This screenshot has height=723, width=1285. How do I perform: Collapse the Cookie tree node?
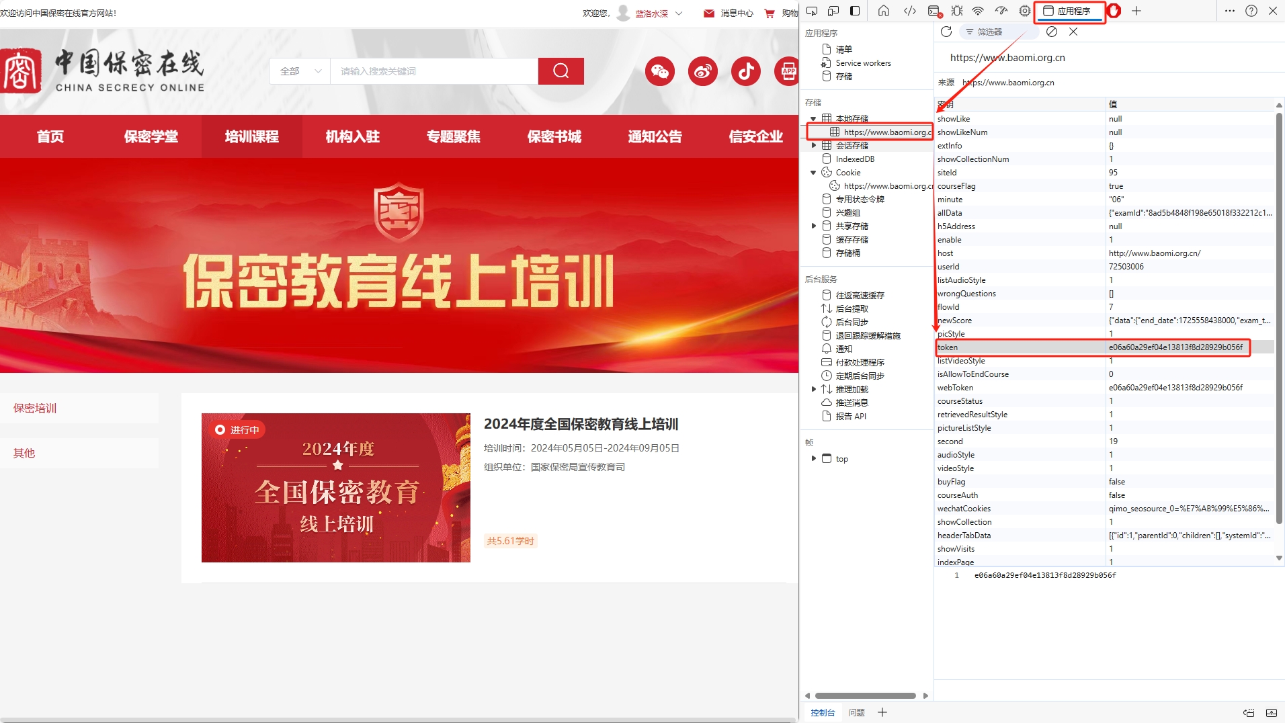click(x=813, y=173)
